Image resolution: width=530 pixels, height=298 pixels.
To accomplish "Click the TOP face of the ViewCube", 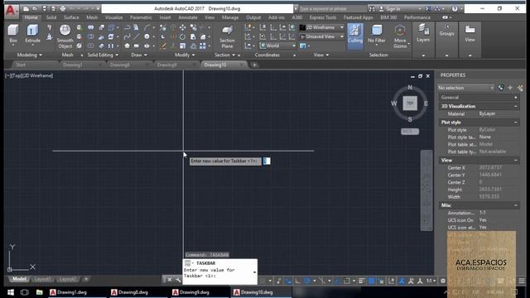I will tap(410, 103).
